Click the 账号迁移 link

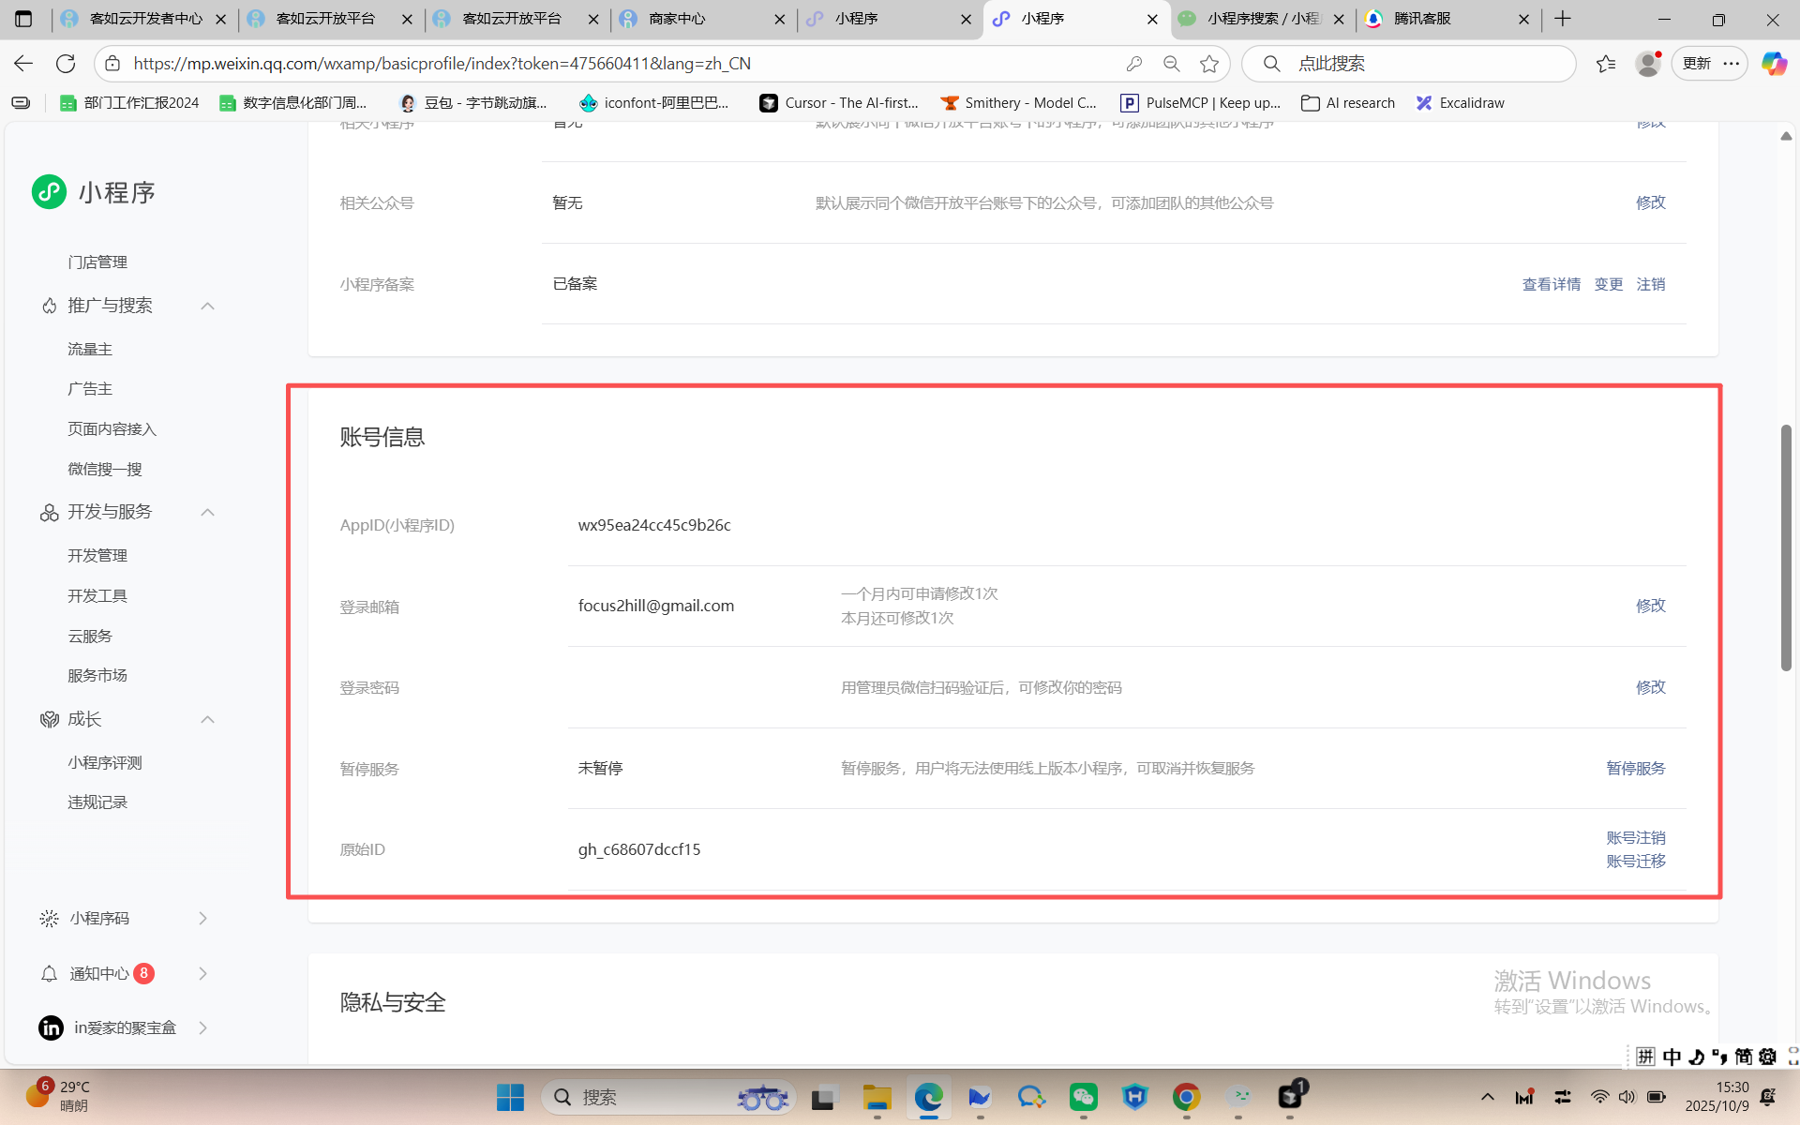point(1635,861)
